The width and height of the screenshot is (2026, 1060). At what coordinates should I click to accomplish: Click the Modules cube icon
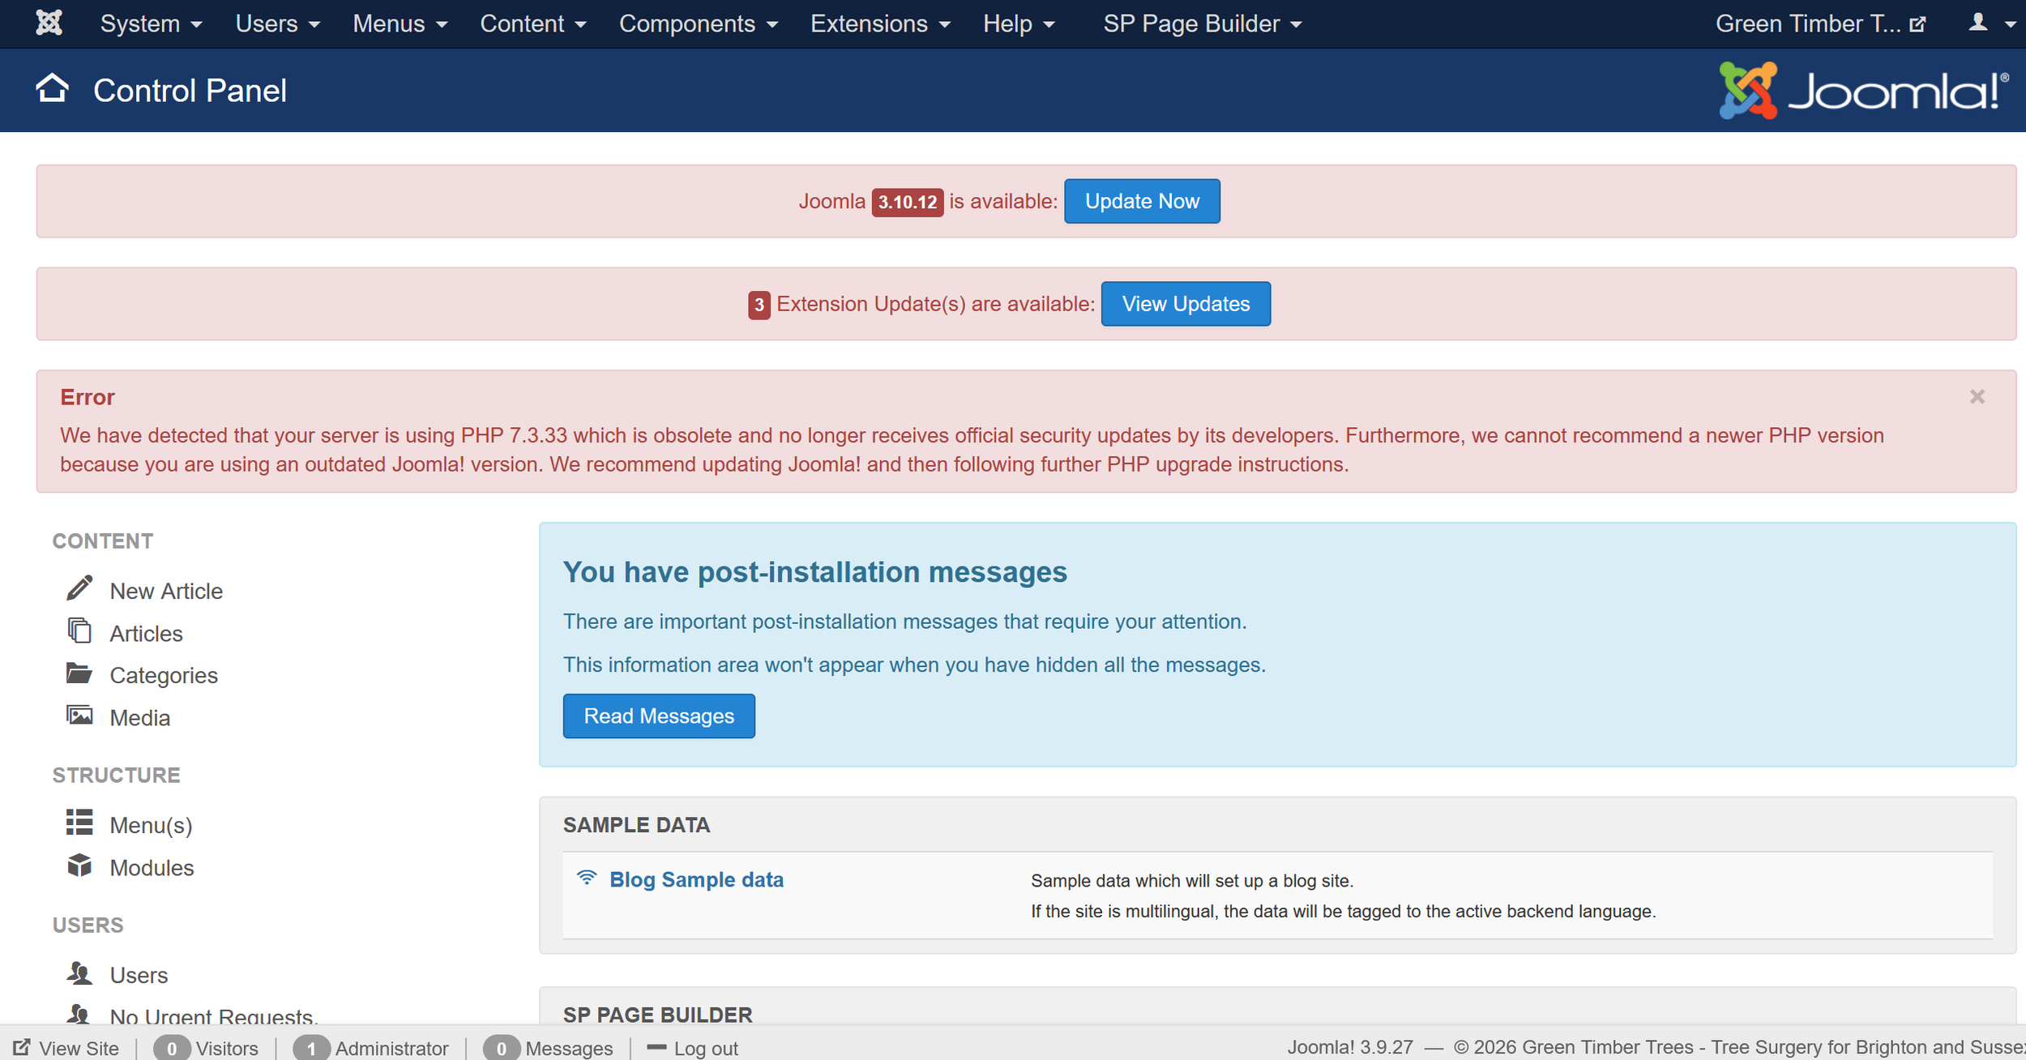(x=79, y=865)
